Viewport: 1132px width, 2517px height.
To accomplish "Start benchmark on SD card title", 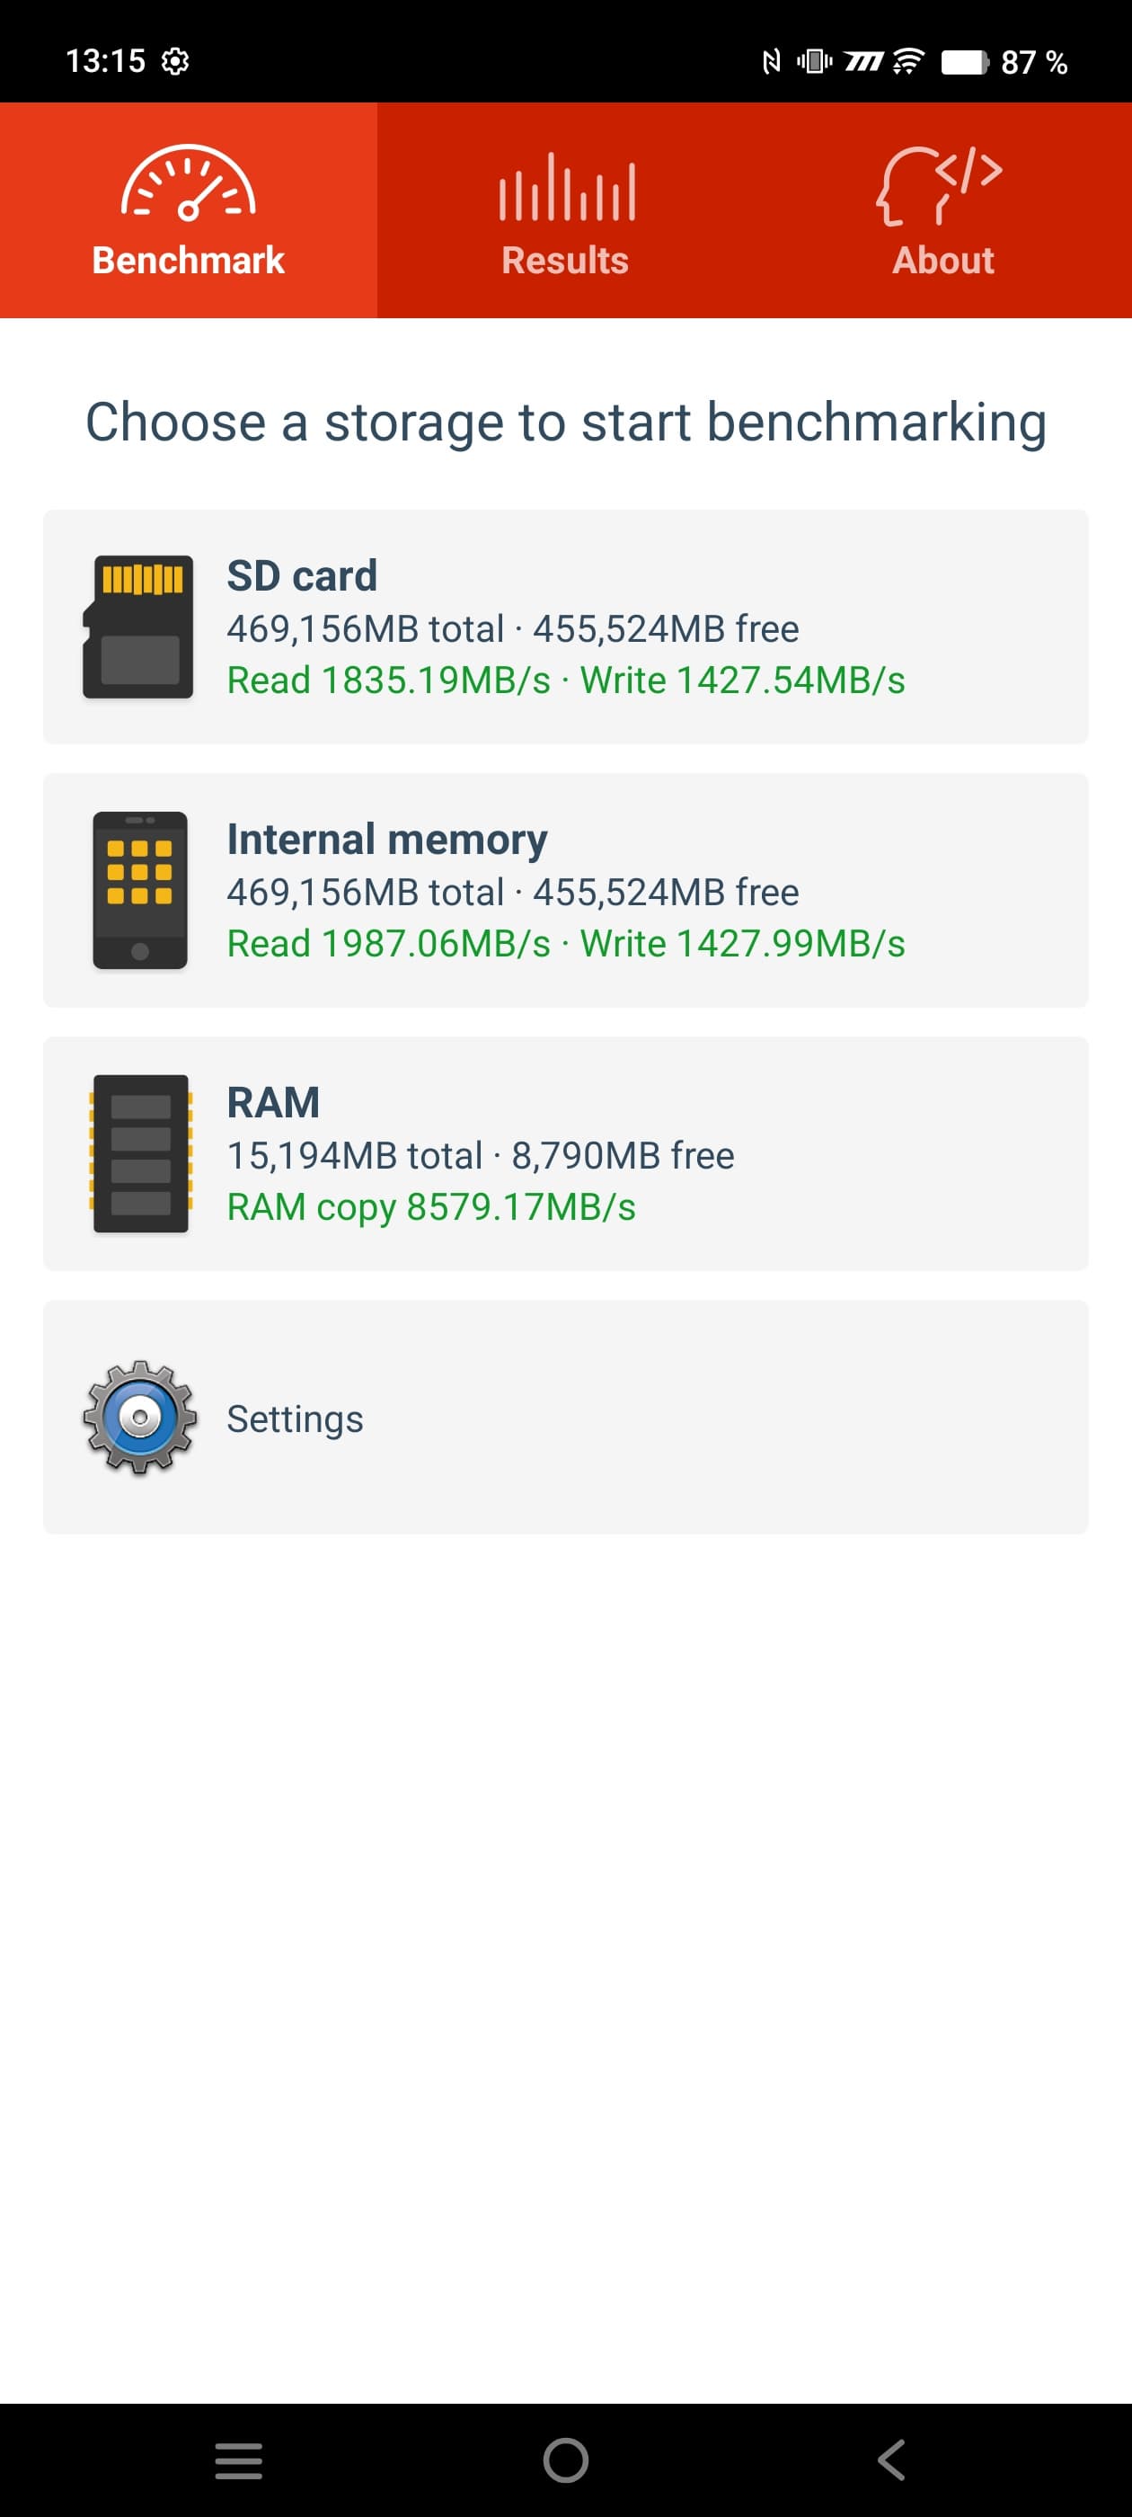I will tap(302, 575).
